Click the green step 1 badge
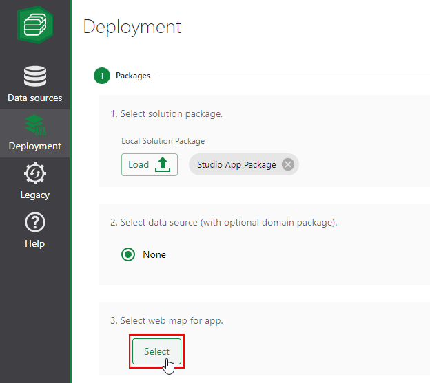 click(x=102, y=76)
